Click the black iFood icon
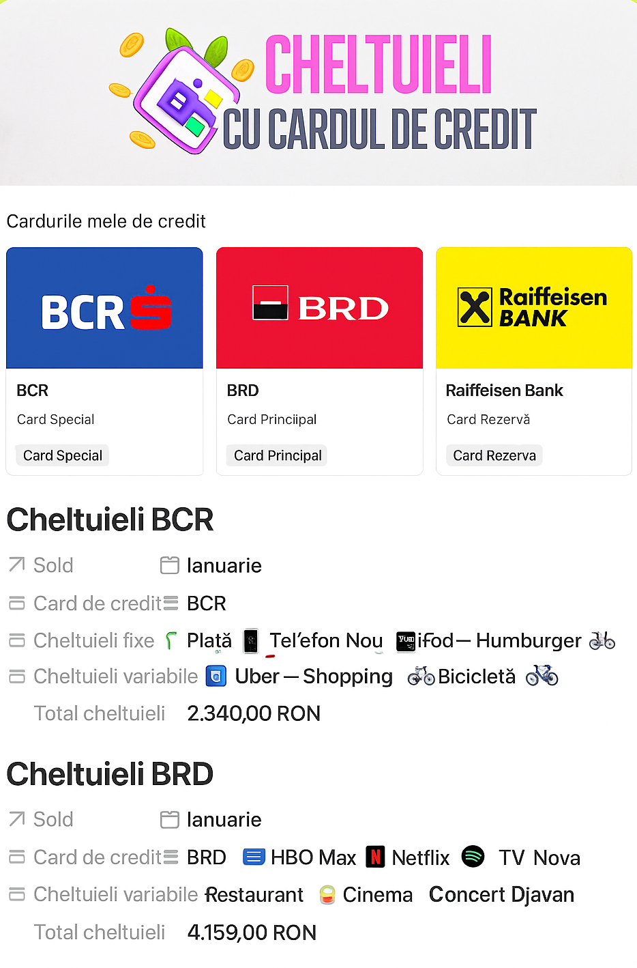The height and width of the screenshot is (968, 637). (x=406, y=640)
